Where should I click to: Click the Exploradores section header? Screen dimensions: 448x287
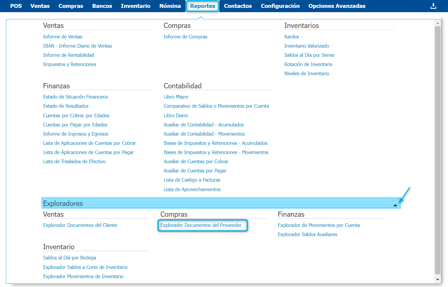point(63,203)
